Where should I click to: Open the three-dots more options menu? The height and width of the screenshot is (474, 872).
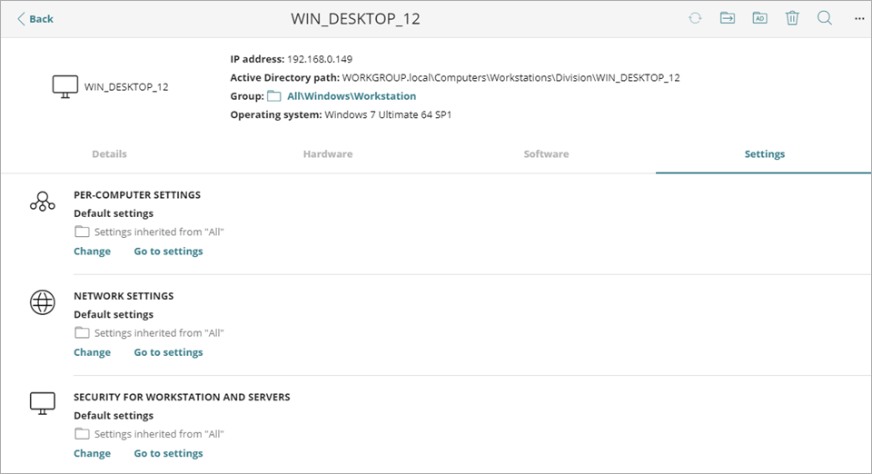(x=859, y=18)
